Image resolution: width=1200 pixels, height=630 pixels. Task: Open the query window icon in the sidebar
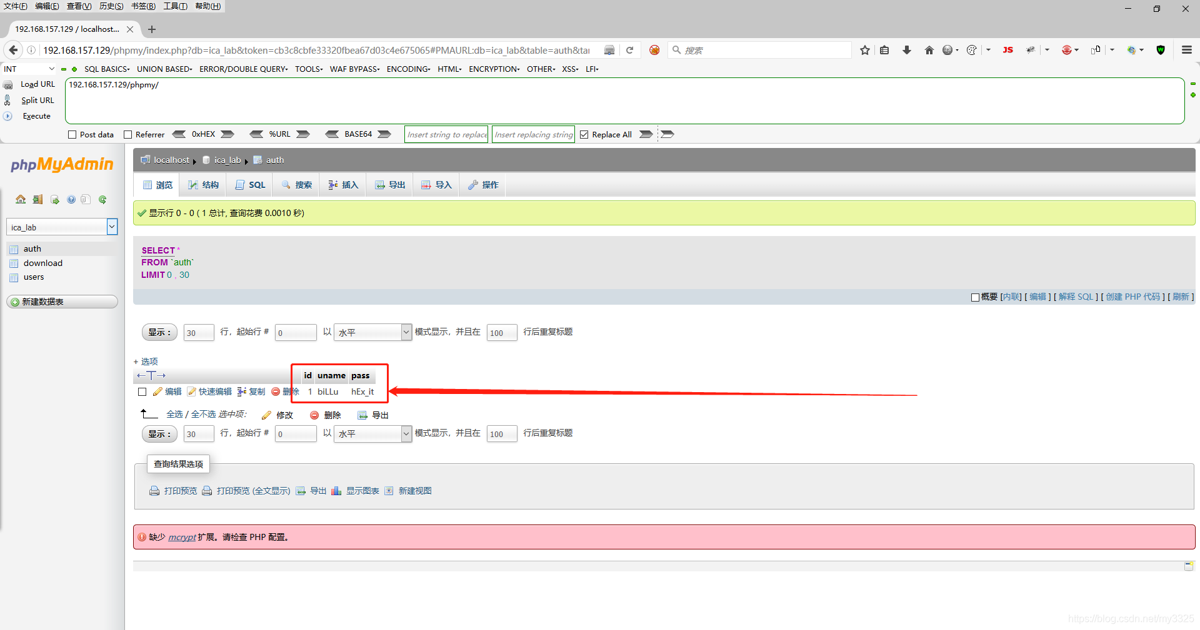coord(55,199)
